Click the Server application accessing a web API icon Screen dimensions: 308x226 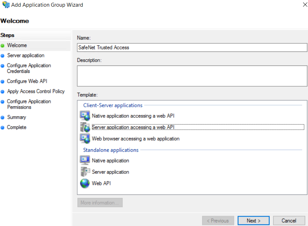[85, 127]
